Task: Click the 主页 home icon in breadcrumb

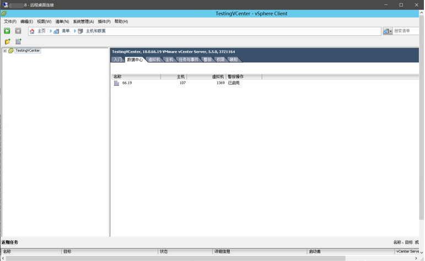Action: 32,31
